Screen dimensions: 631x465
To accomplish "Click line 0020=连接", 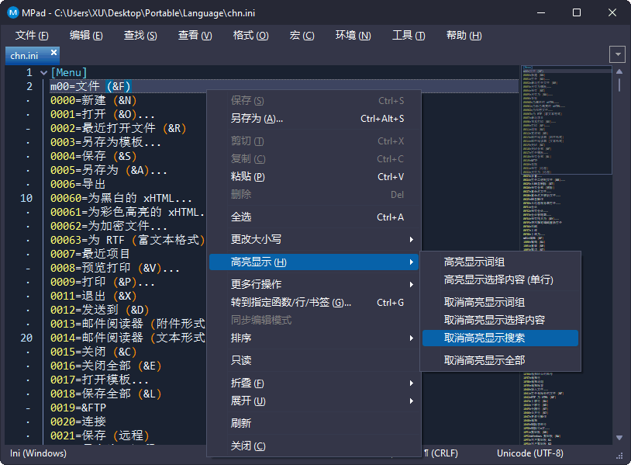I will [x=78, y=422].
